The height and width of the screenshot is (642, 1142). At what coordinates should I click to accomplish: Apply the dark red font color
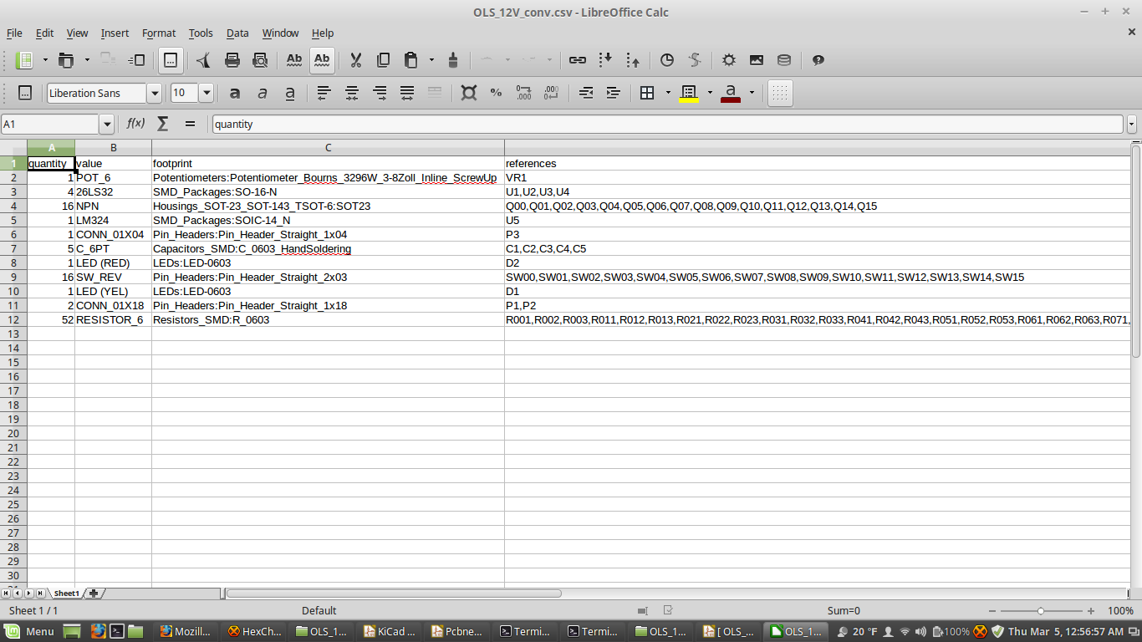pos(731,93)
